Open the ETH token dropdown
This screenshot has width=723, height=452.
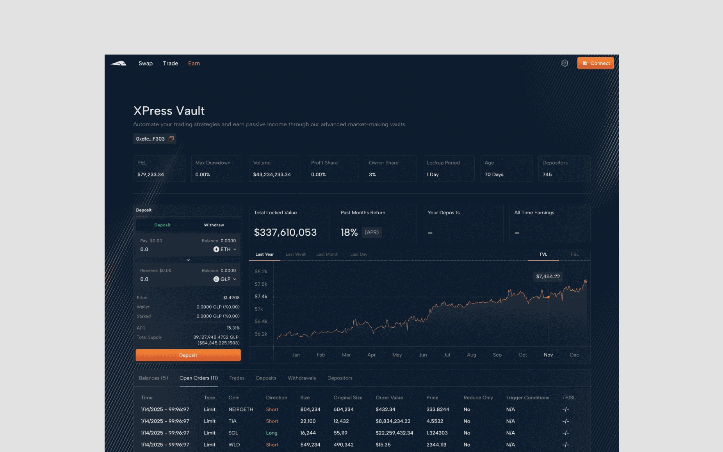(225, 249)
